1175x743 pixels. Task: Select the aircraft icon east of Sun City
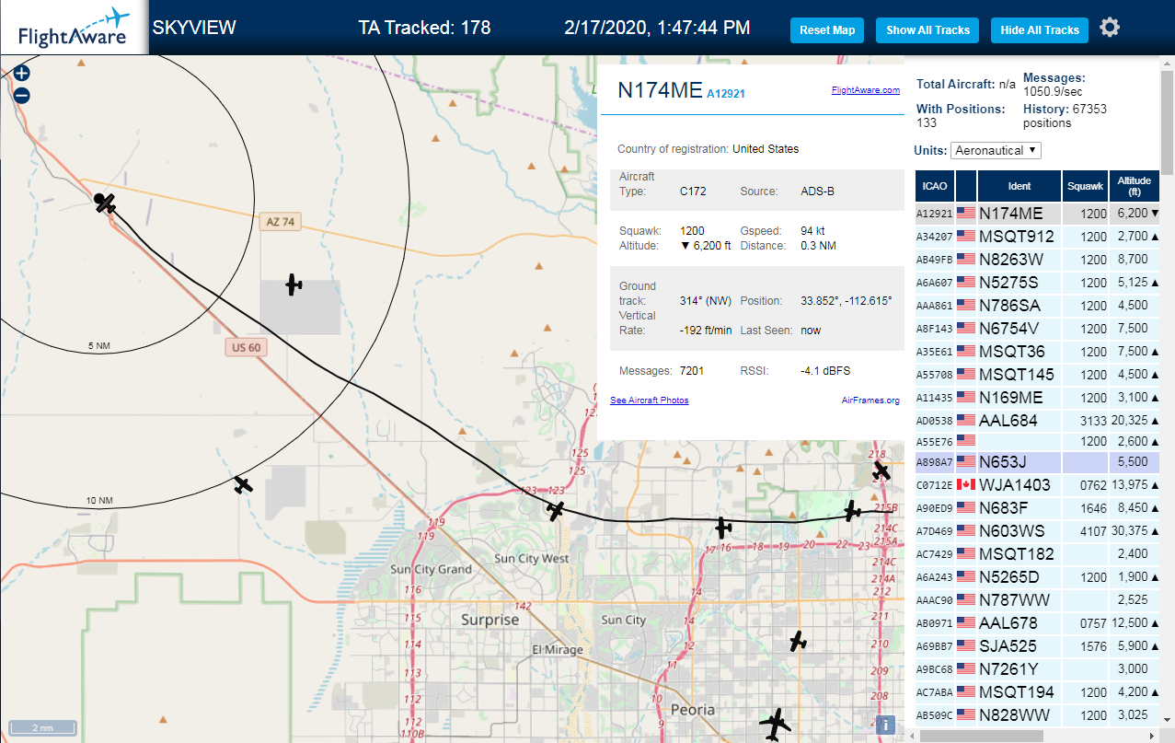[x=798, y=641]
